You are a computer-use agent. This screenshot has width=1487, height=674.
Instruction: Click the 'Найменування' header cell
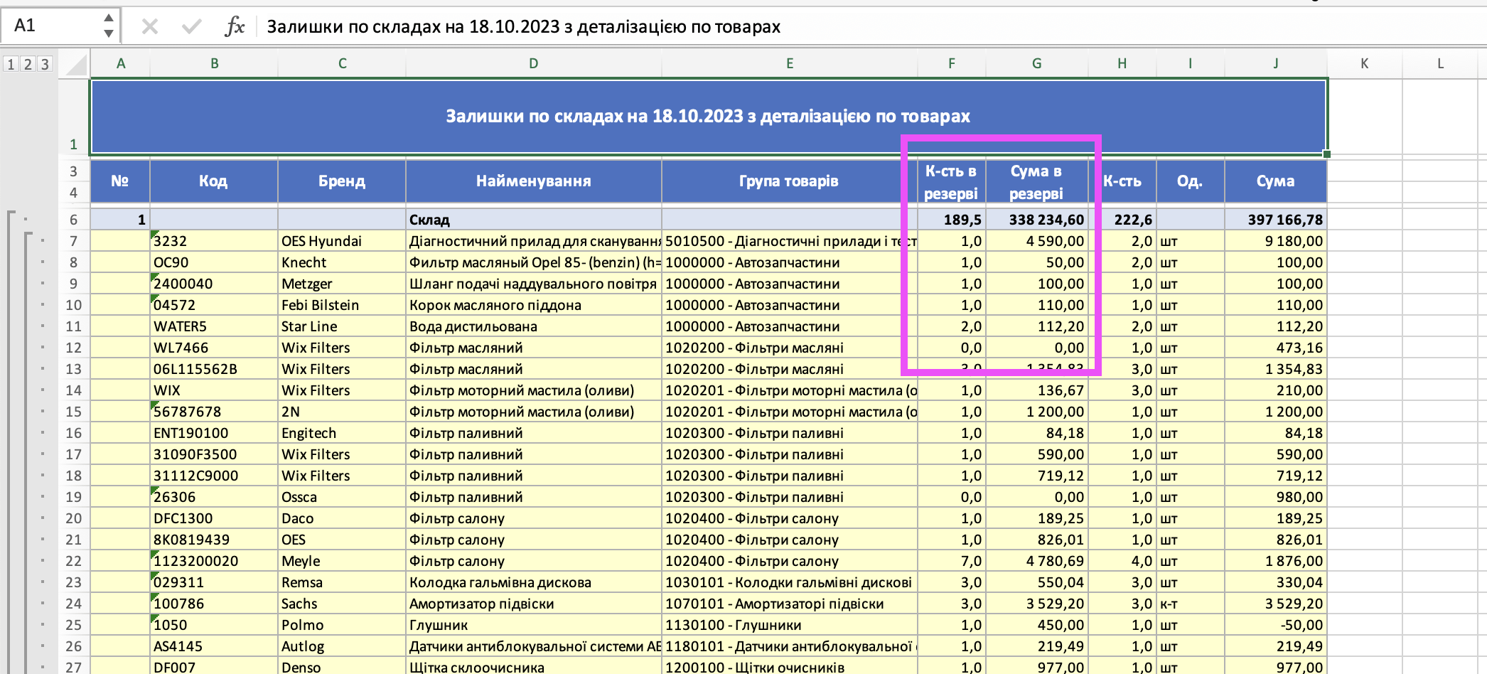click(534, 181)
